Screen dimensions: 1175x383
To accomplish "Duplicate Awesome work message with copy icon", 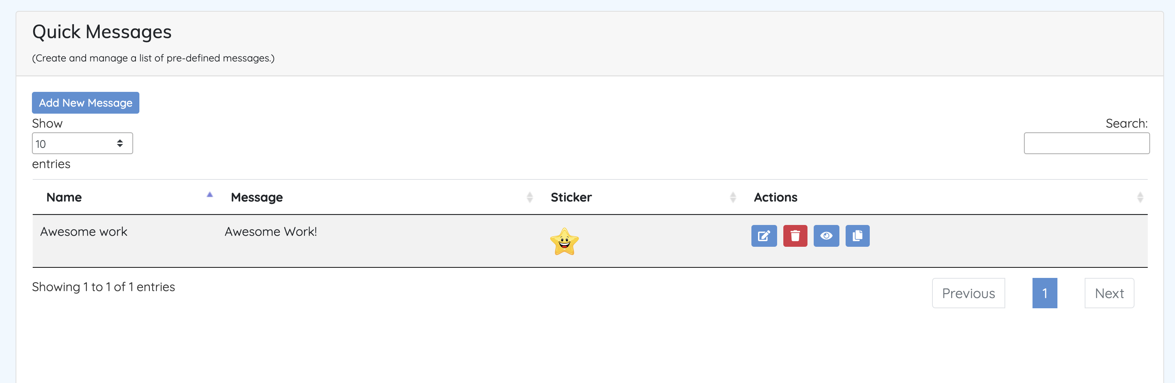I will pyautogui.click(x=857, y=236).
